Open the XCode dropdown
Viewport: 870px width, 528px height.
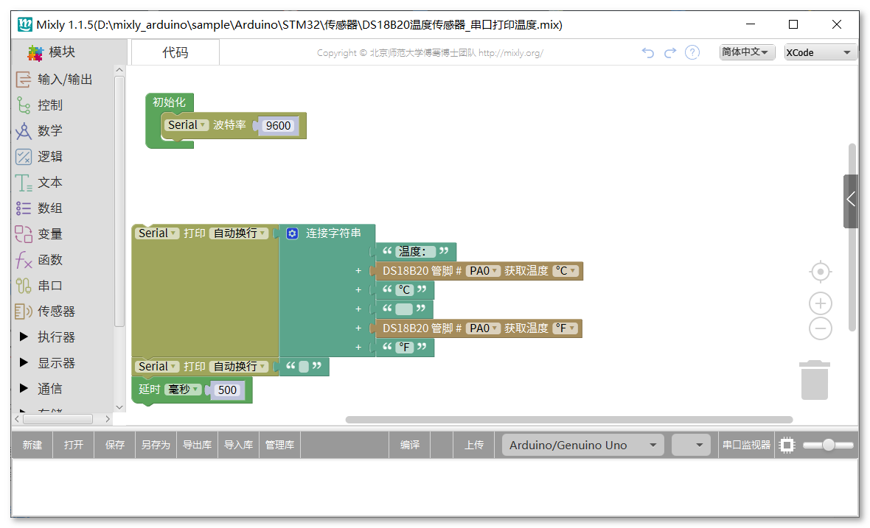(x=818, y=52)
